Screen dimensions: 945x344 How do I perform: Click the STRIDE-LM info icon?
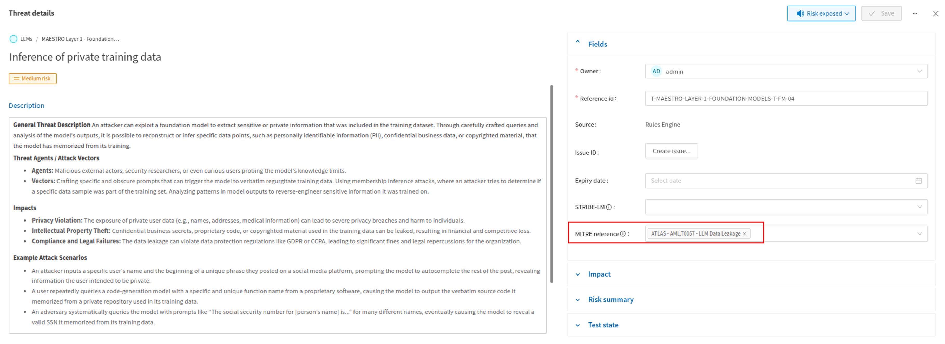[x=609, y=207]
